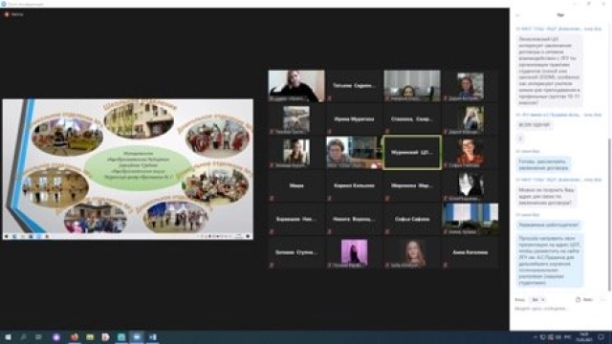Show hidden system tray icons

click(535, 337)
